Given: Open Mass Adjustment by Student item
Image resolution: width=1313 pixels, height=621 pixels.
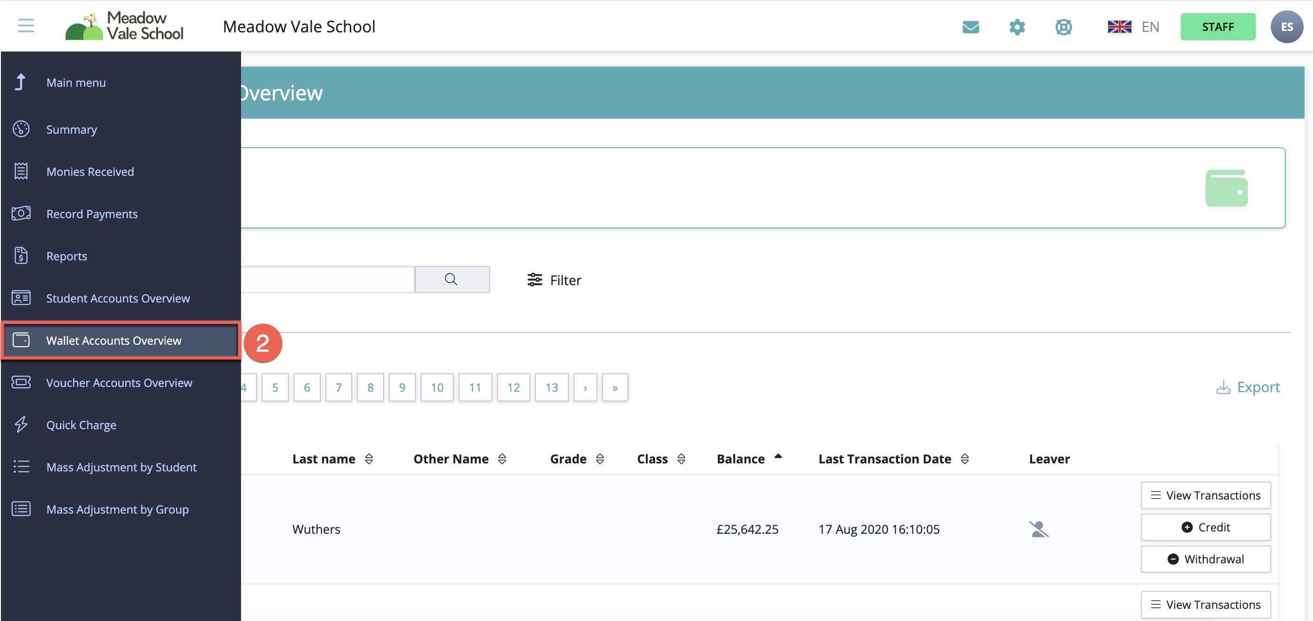Looking at the screenshot, I should click(121, 467).
